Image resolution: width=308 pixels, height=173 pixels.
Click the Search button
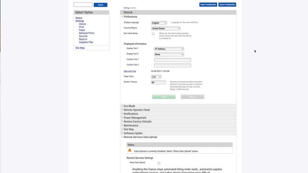(x=101, y=5)
